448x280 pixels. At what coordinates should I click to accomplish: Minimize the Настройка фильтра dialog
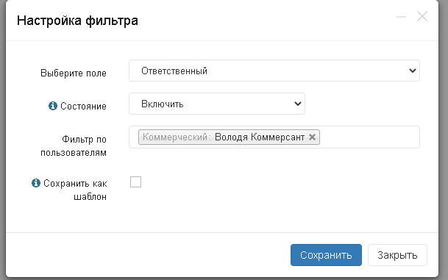(x=401, y=17)
